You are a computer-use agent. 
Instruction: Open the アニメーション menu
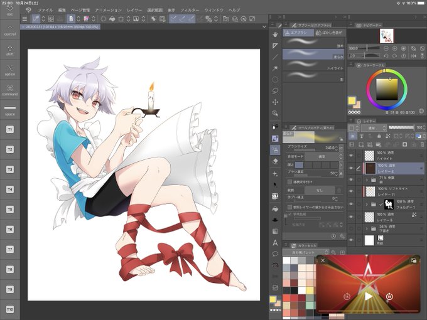(108, 10)
